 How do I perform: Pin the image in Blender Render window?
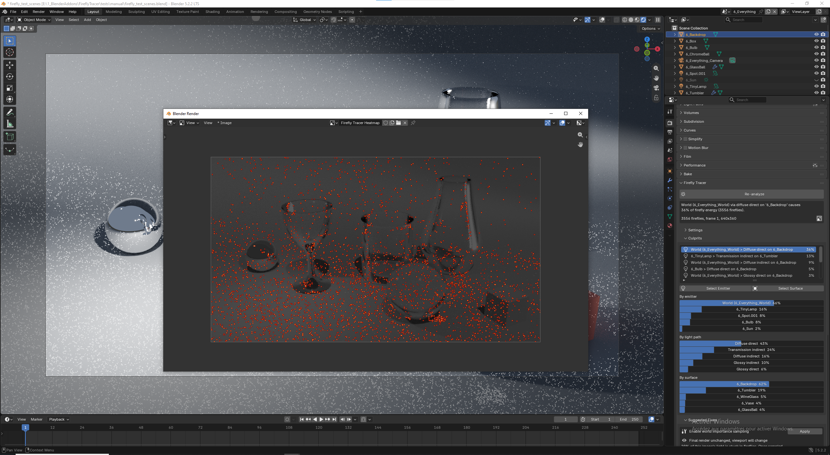pos(413,123)
